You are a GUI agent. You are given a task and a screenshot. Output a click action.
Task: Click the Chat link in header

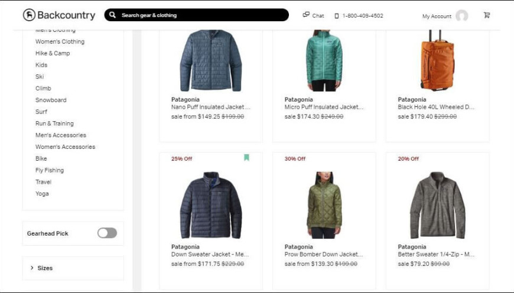(318, 16)
